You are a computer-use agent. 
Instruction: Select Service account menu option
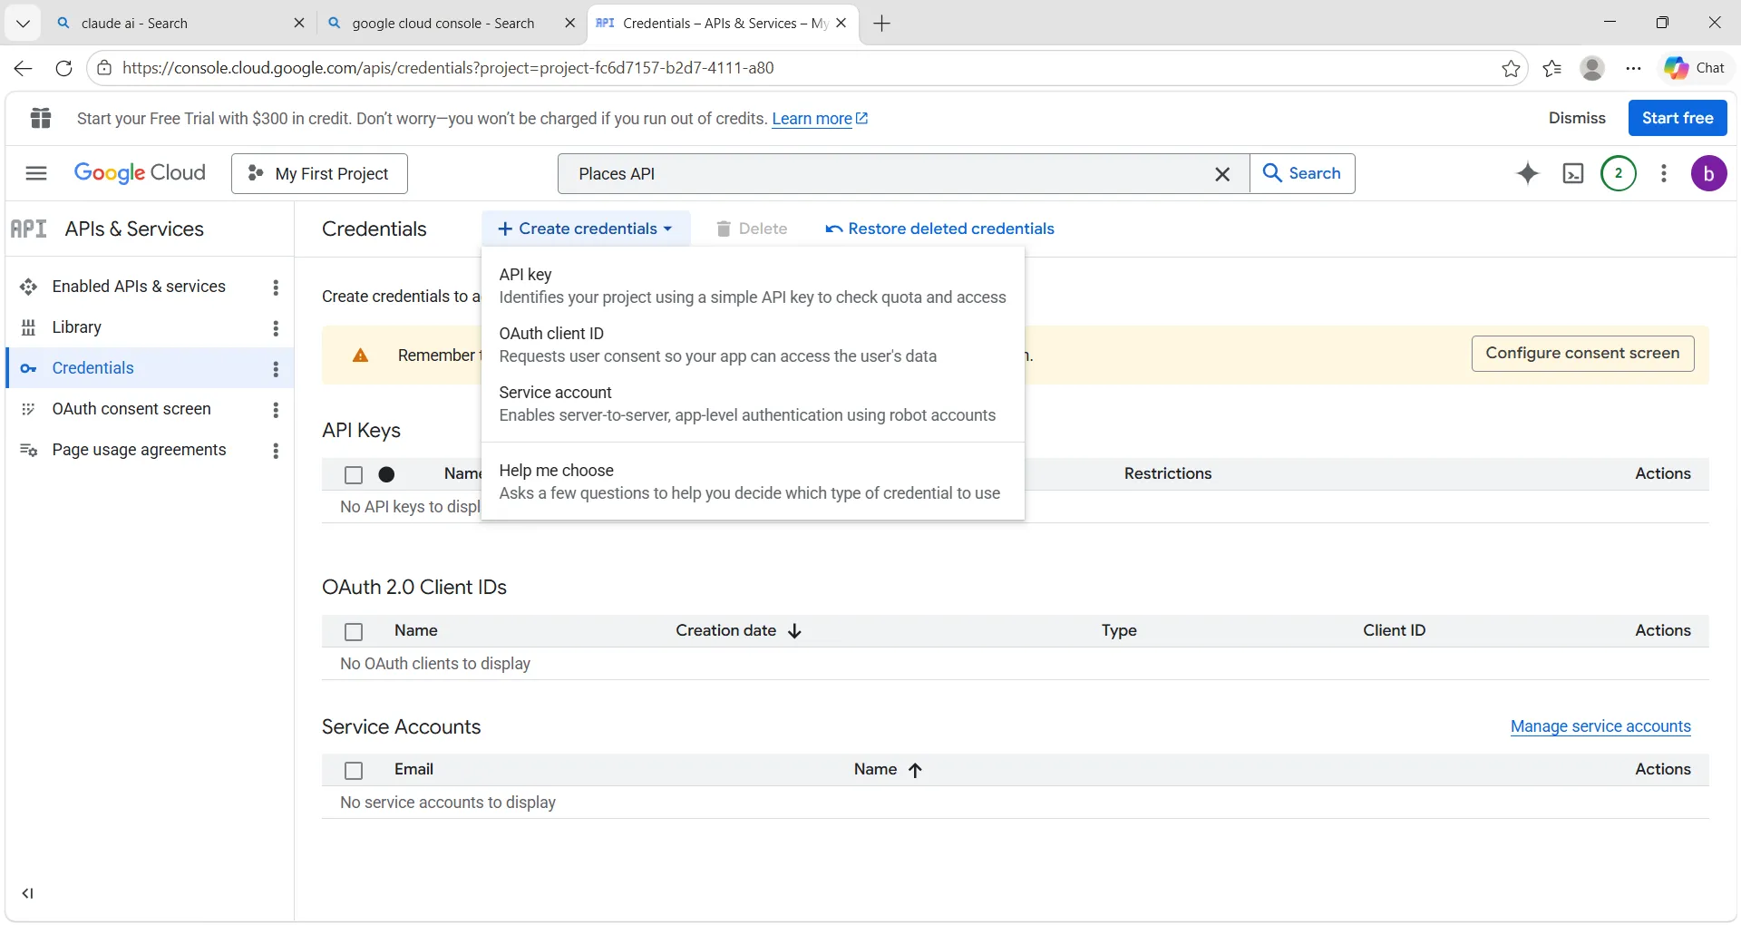pyautogui.click(x=555, y=393)
